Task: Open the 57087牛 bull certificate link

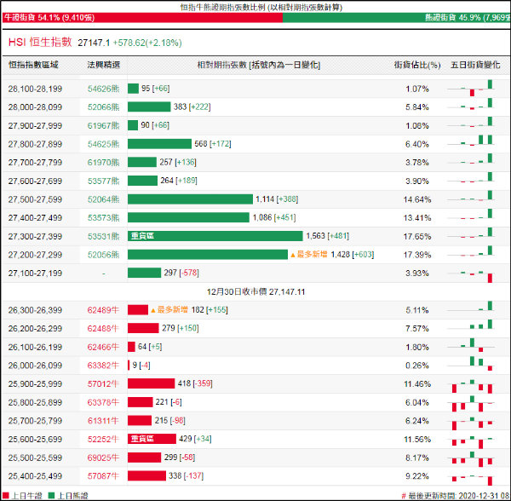Action: [103, 476]
